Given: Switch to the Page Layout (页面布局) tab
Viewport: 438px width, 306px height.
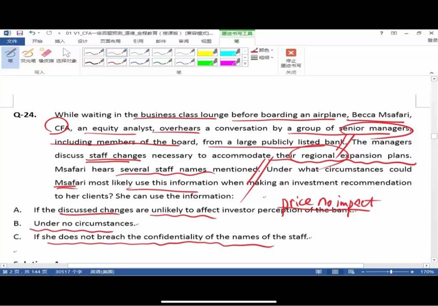Looking at the screenshot, I should click(110, 41).
